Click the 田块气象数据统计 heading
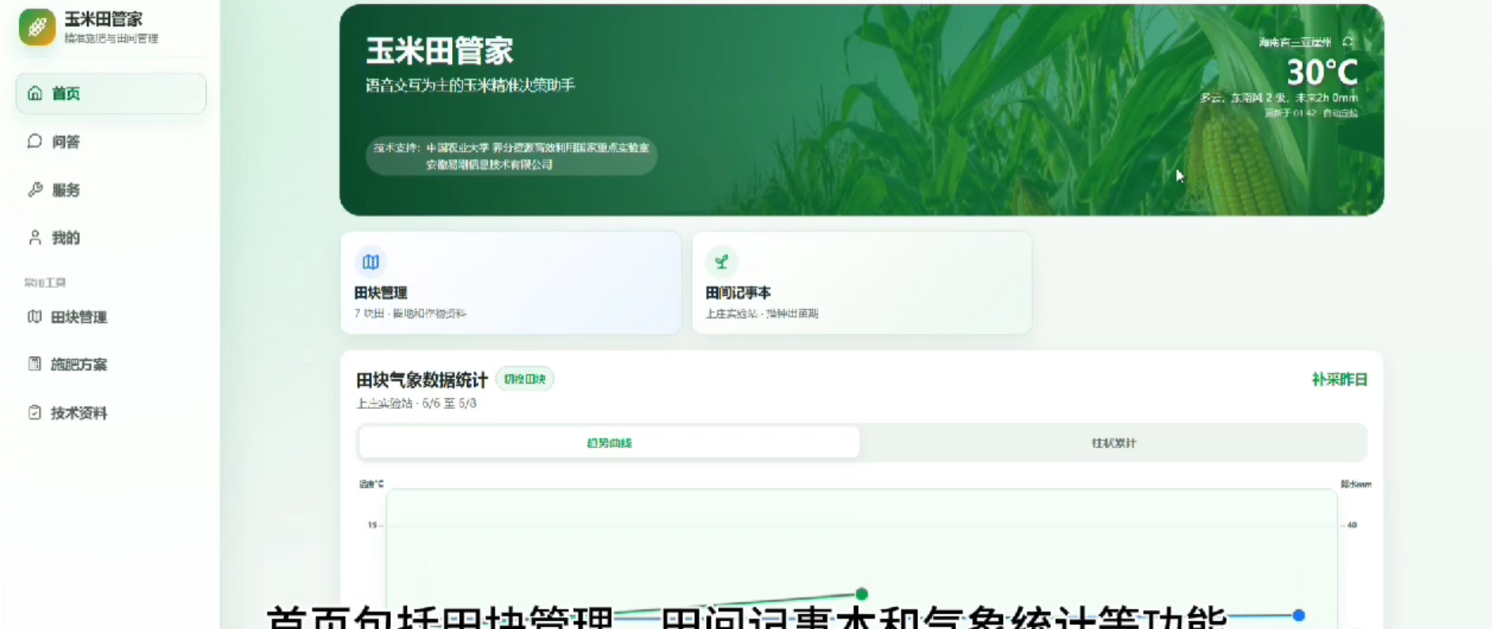Viewport: 1492px width, 629px height. [x=422, y=380]
